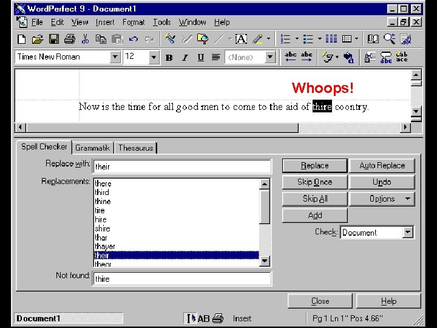
Task: Click inside the Not found field
Action: (x=181, y=279)
